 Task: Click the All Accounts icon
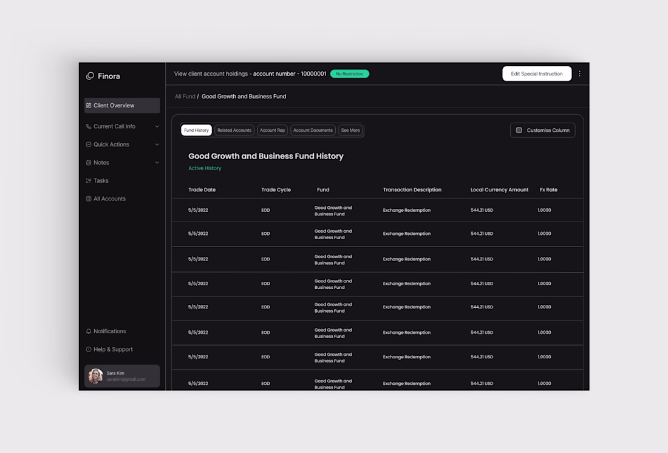point(89,199)
